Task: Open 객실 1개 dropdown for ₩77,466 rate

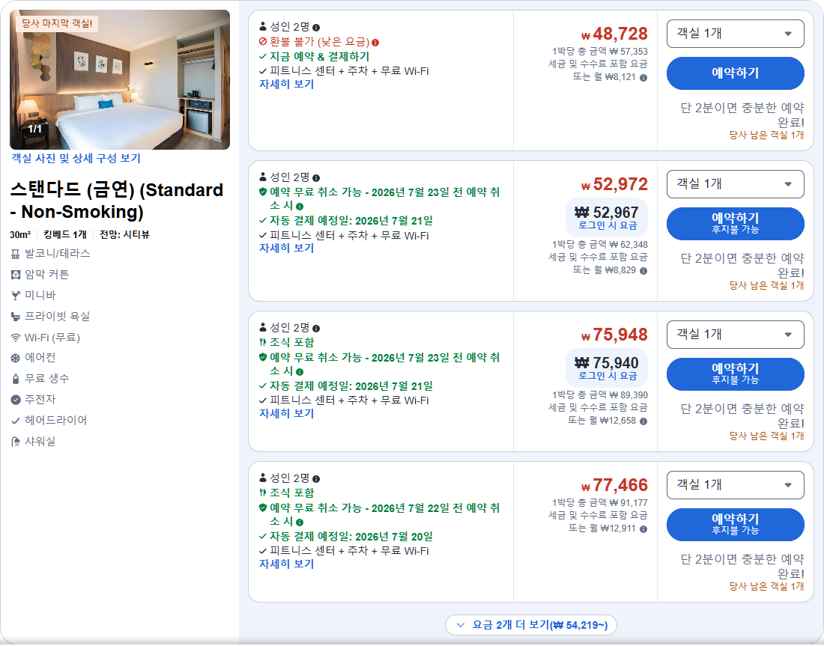Action: click(735, 485)
